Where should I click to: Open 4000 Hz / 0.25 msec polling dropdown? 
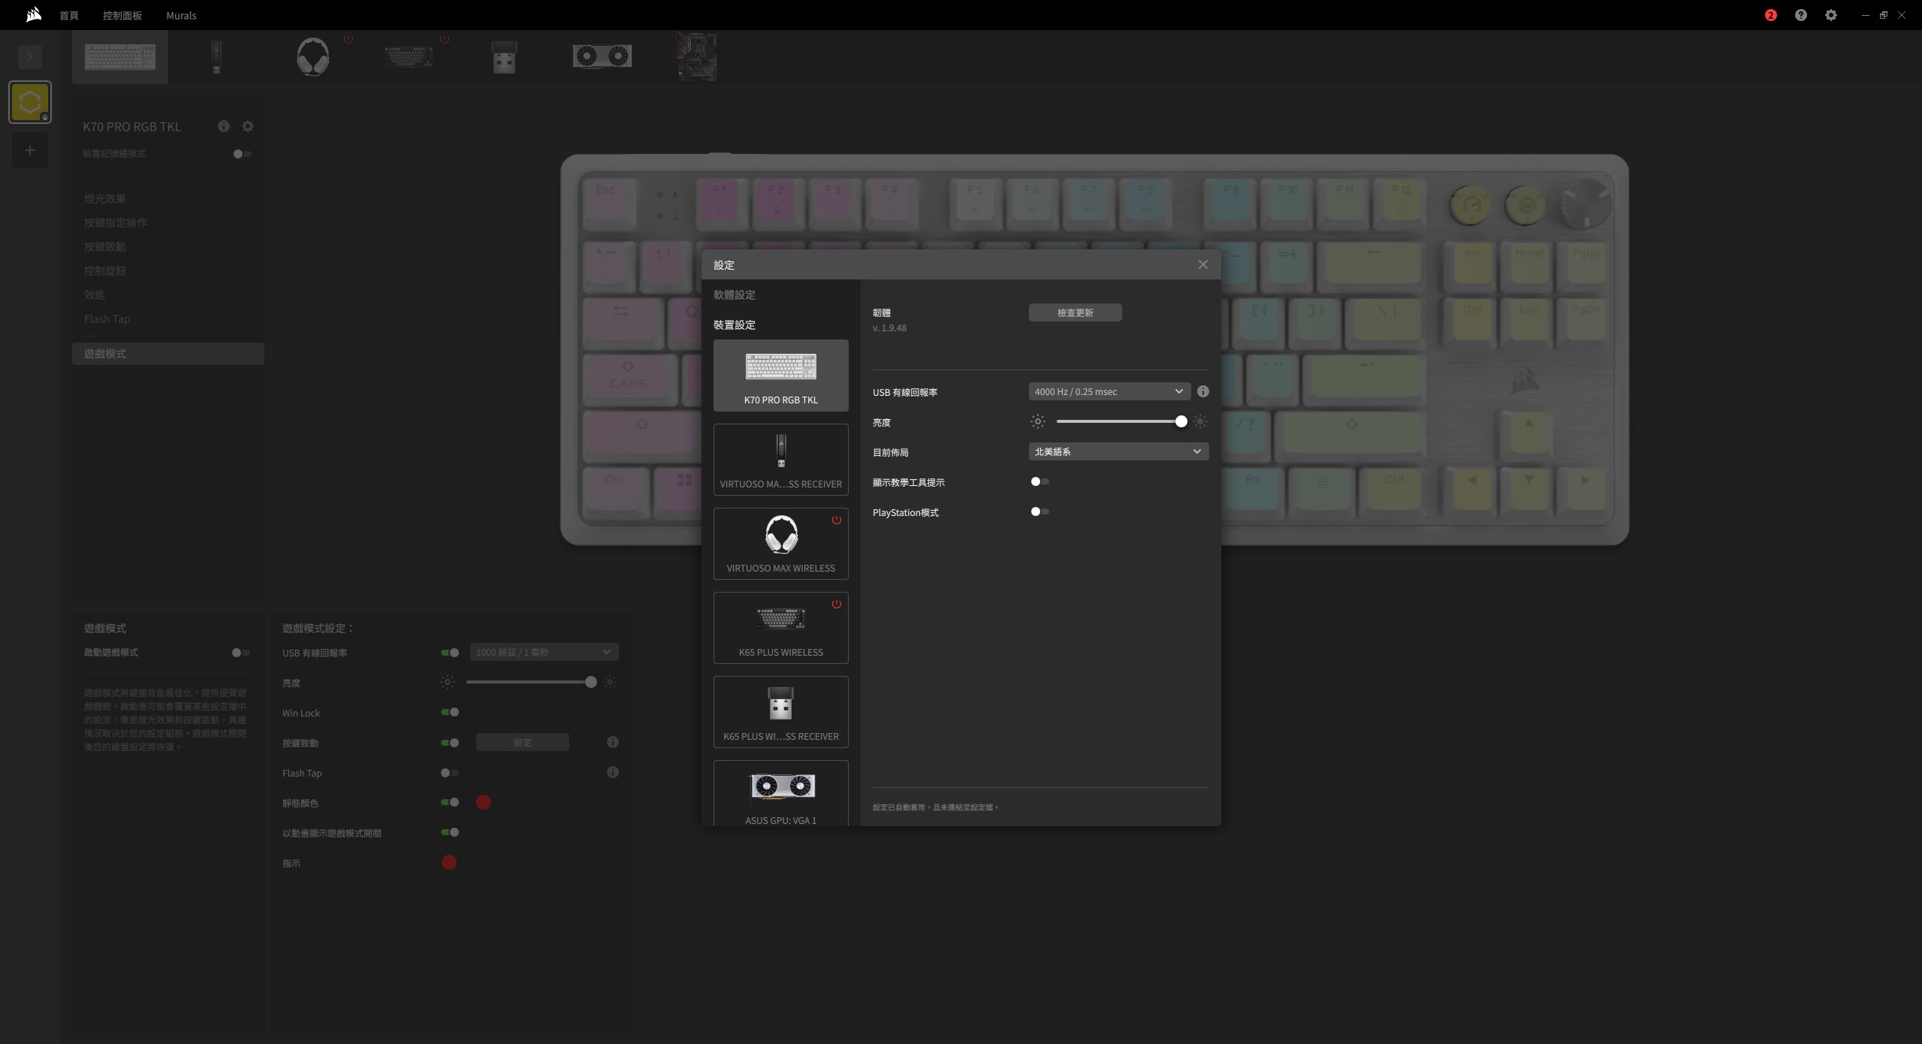click(x=1109, y=391)
